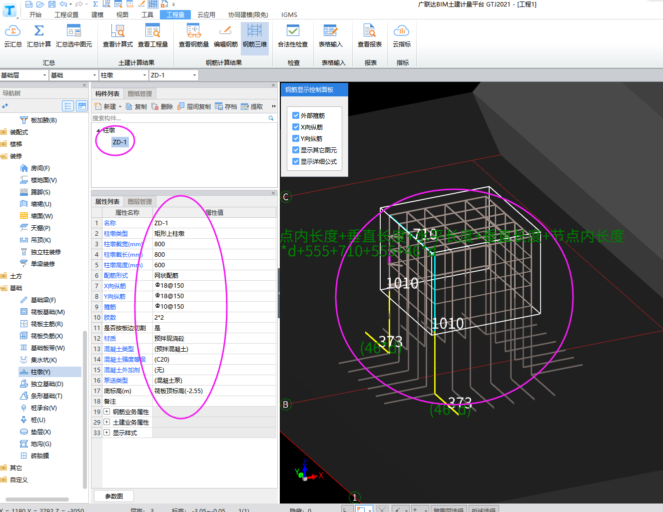663x512 pixels.
Task: Click the undo arrow in quick access toolbar
Action: click(63, 4)
